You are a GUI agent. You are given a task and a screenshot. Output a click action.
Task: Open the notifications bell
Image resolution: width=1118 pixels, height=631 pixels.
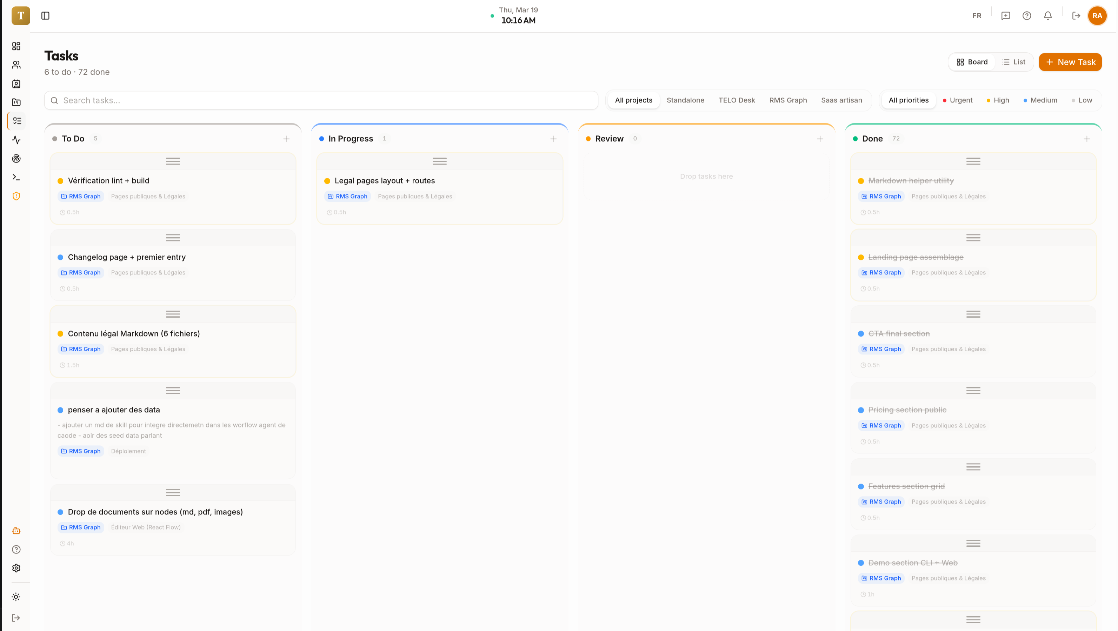[x=1047, y=16]
